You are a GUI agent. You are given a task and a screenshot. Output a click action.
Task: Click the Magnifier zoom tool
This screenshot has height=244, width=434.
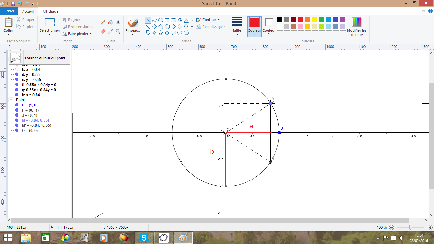pos(118,31)
